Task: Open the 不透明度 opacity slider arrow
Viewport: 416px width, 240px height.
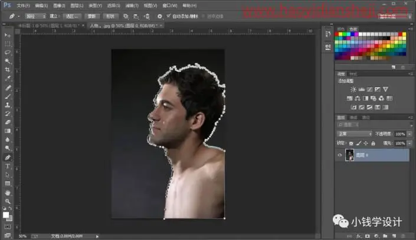Action: pos(410,134)
